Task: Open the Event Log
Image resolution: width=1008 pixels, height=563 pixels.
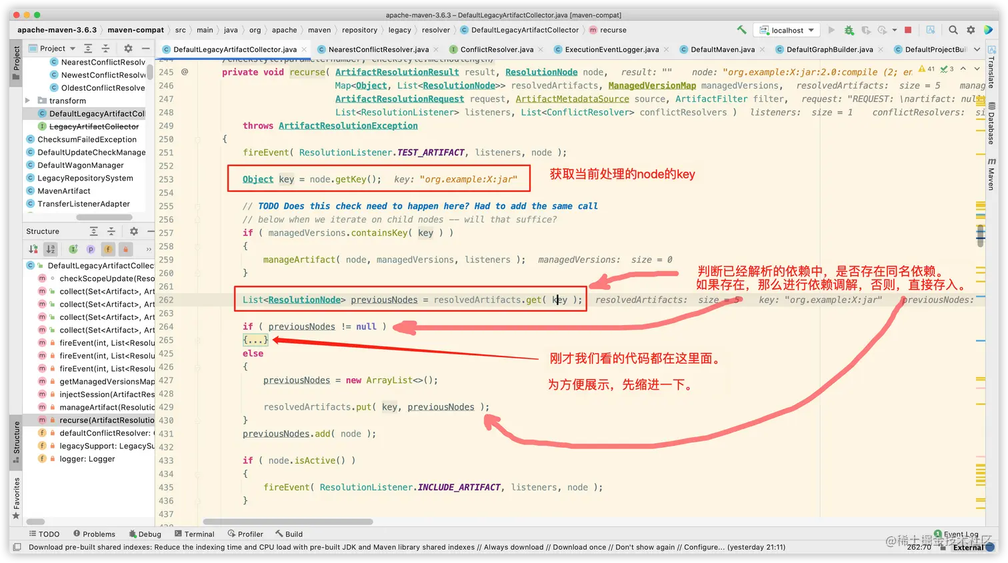Action: pyautogui.click(x=956, y=534)
